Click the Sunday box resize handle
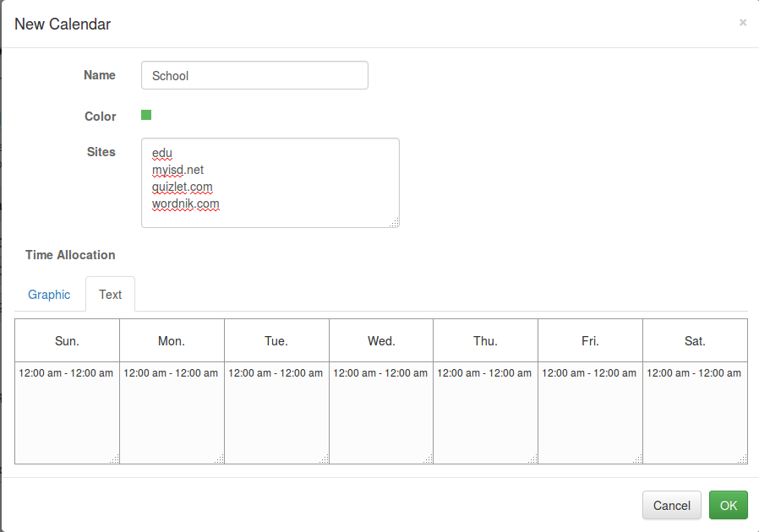This screenshot has height=532, width=759. click(x=114, y=459)
